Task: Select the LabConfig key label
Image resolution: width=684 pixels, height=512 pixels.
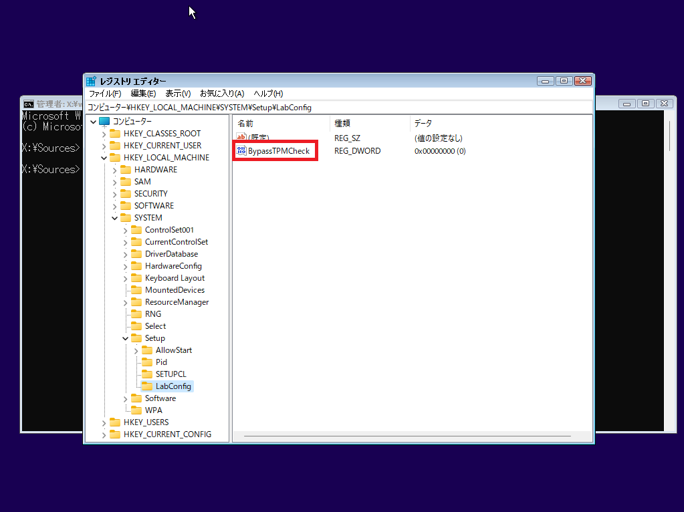Action: click(x=173, y=386)
